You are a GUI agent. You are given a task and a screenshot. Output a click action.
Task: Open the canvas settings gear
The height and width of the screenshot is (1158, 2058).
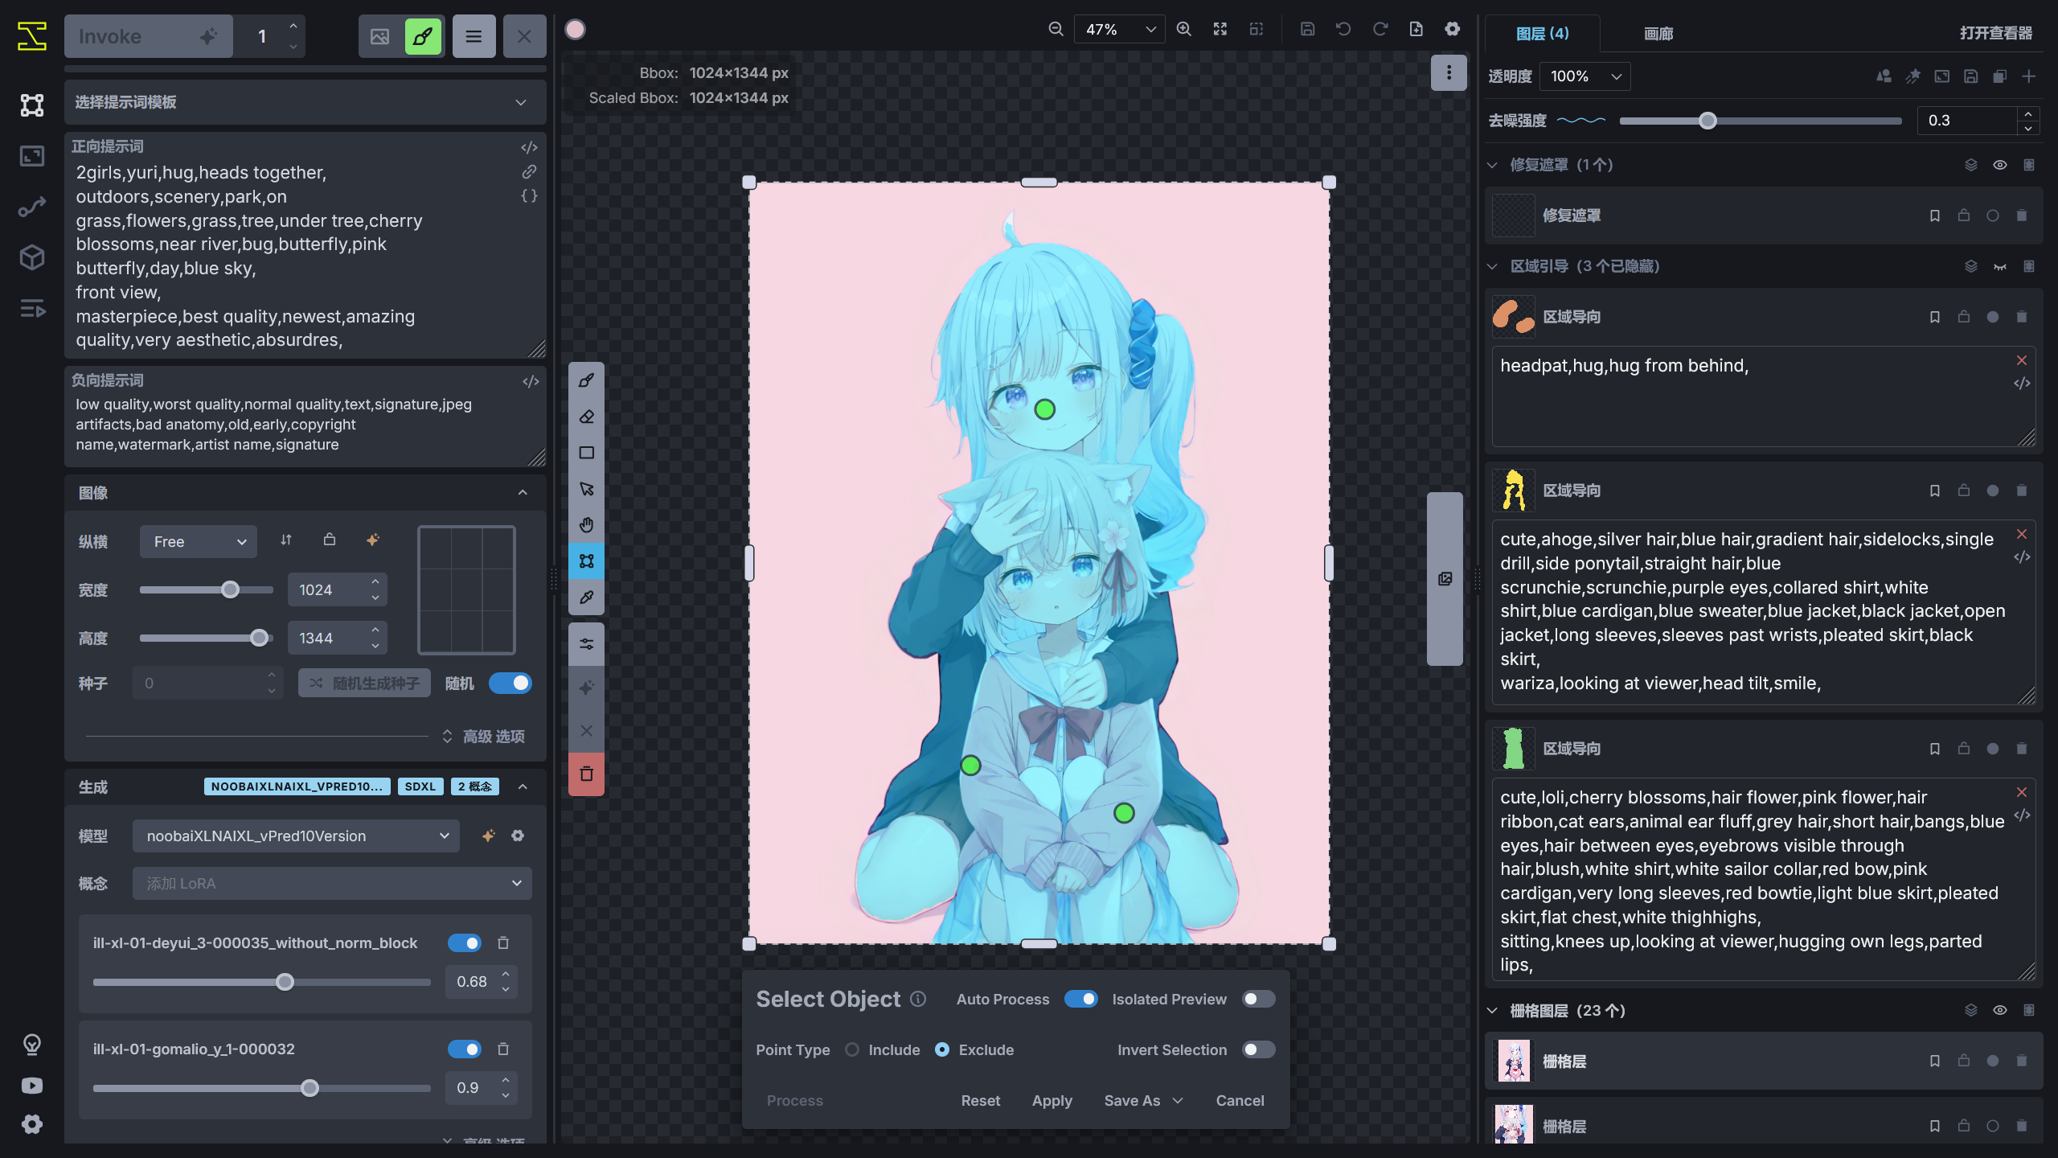pos(1452,28)
